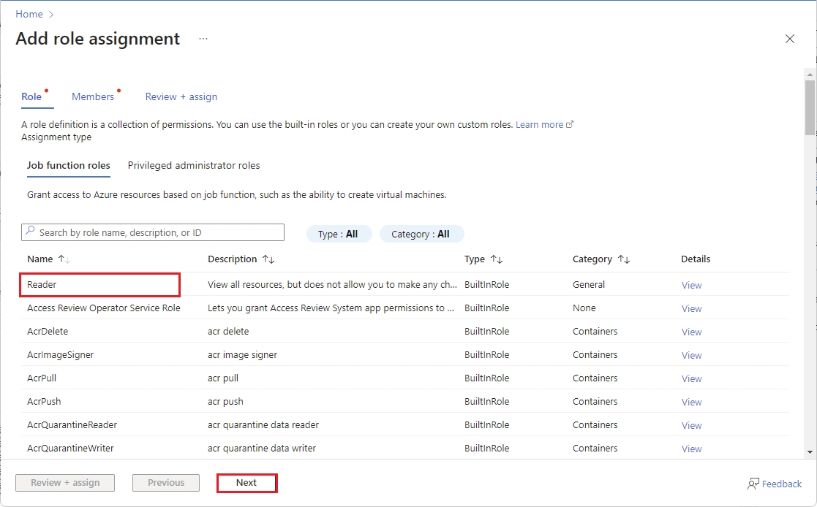Screen dimensions: 817x507
Task: Sort by Type column arrows
Action: pyautogui.click(x=497, y=259)
